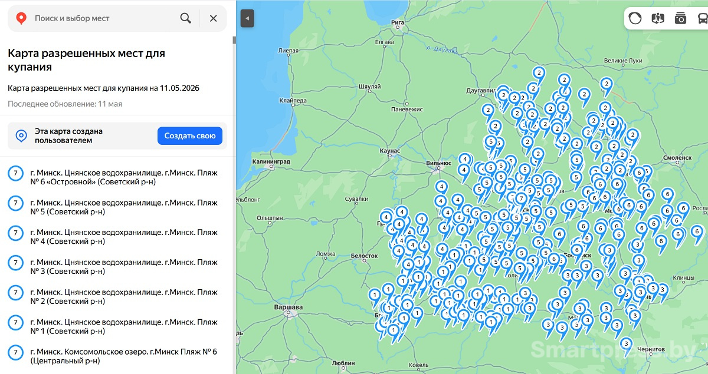Open Комсомольское озеро Пляж № 6 entry
Screen dimensions: 708x374
tap(117, 356)
